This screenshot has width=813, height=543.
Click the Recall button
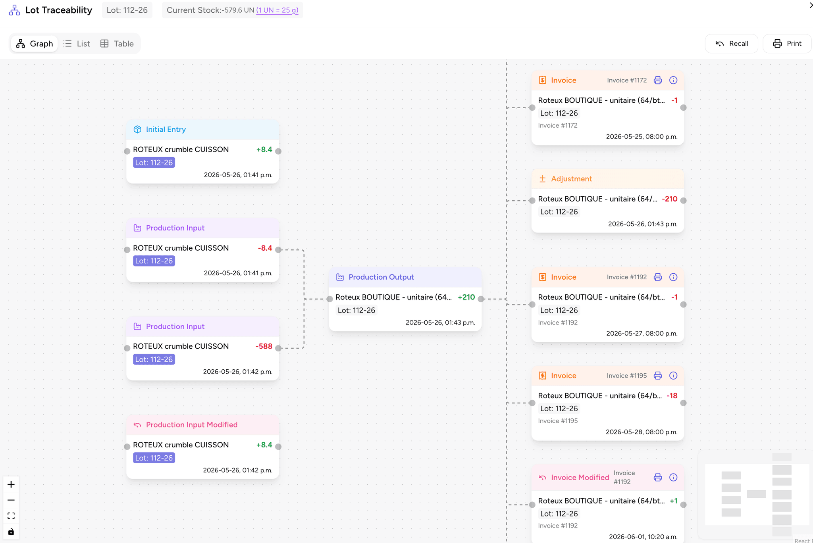(732, 44)
